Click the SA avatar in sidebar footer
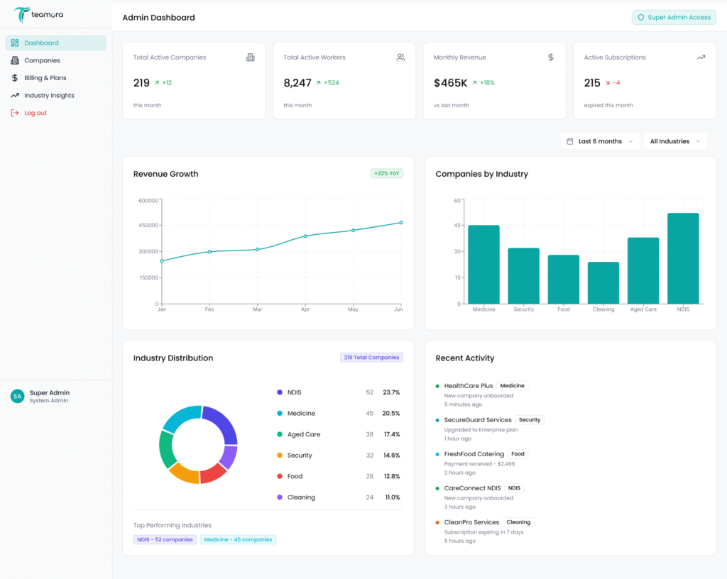 [x=17, y=397]
